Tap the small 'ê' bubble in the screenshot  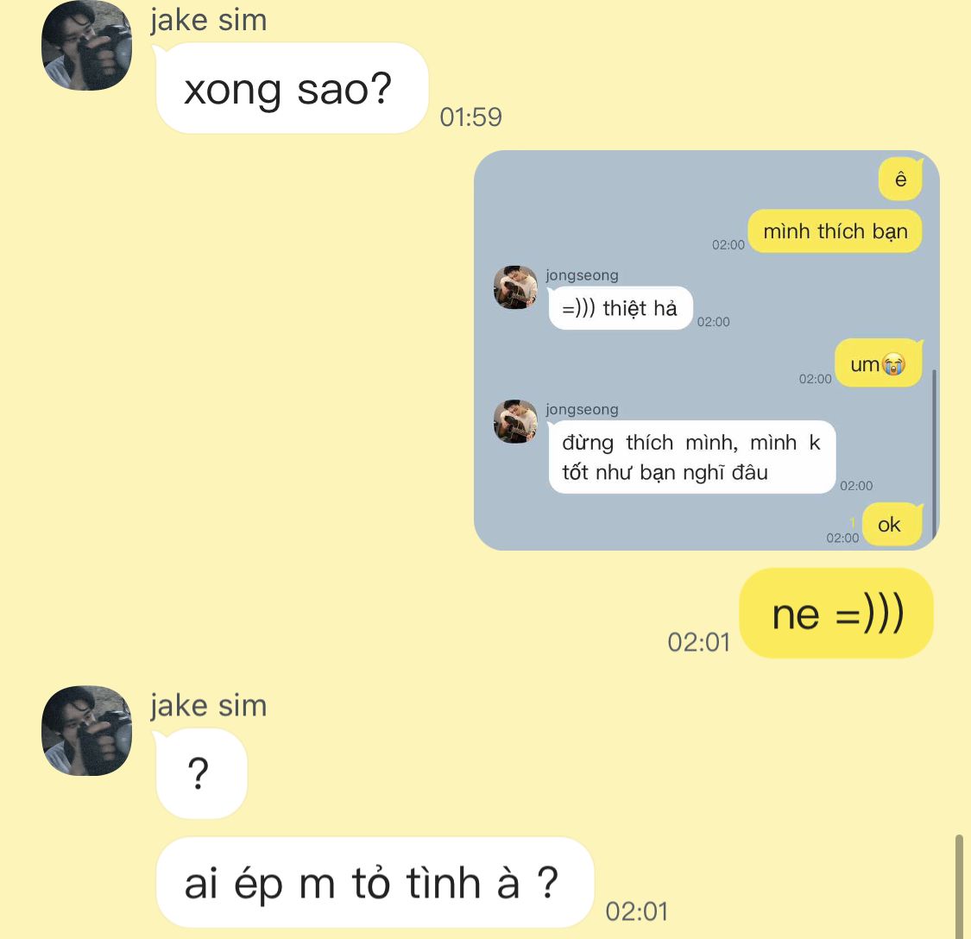(x=900, y=179)
